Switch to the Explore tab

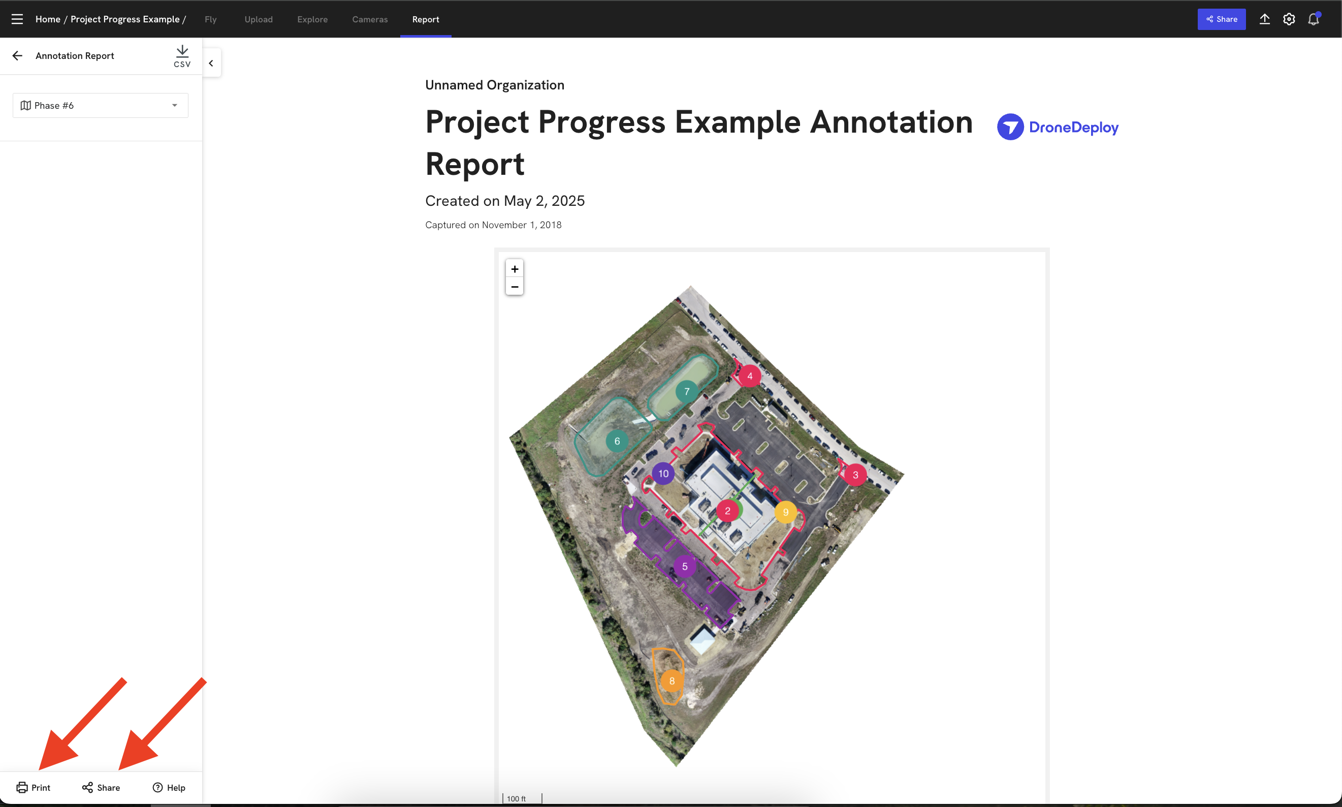(x=312, y=19)
